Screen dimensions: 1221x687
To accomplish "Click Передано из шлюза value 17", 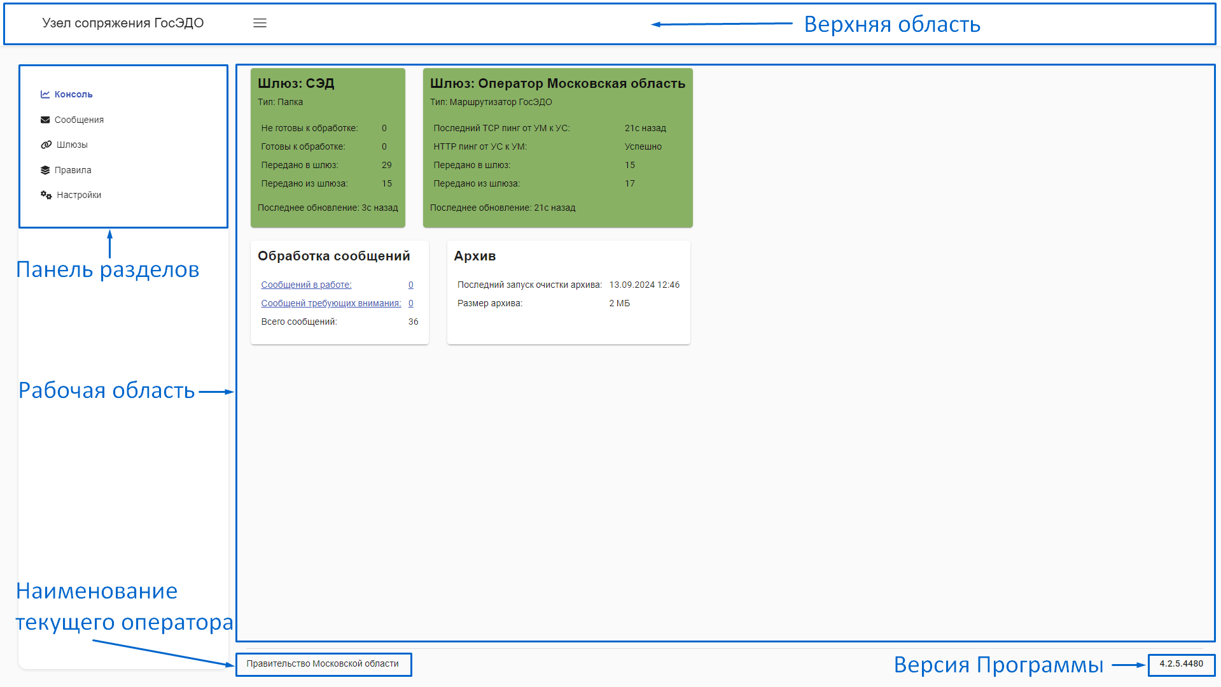I will pos(630,183).
